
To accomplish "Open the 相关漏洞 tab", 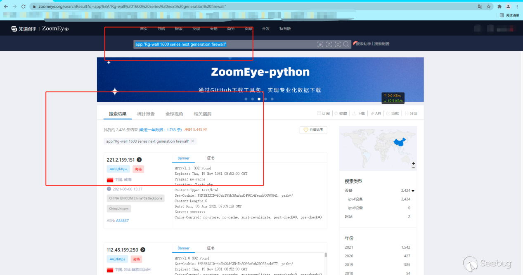I will (x=203, y=114).
